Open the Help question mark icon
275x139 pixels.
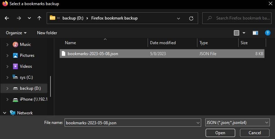click(268, 33)
